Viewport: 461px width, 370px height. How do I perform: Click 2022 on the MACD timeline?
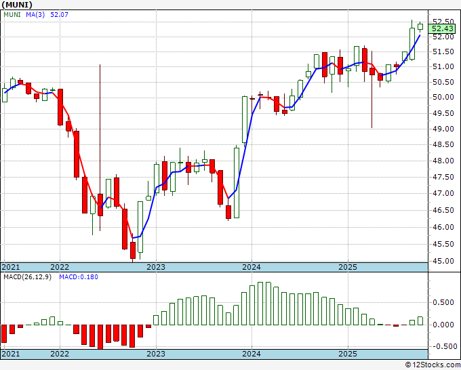coord(60,354)
